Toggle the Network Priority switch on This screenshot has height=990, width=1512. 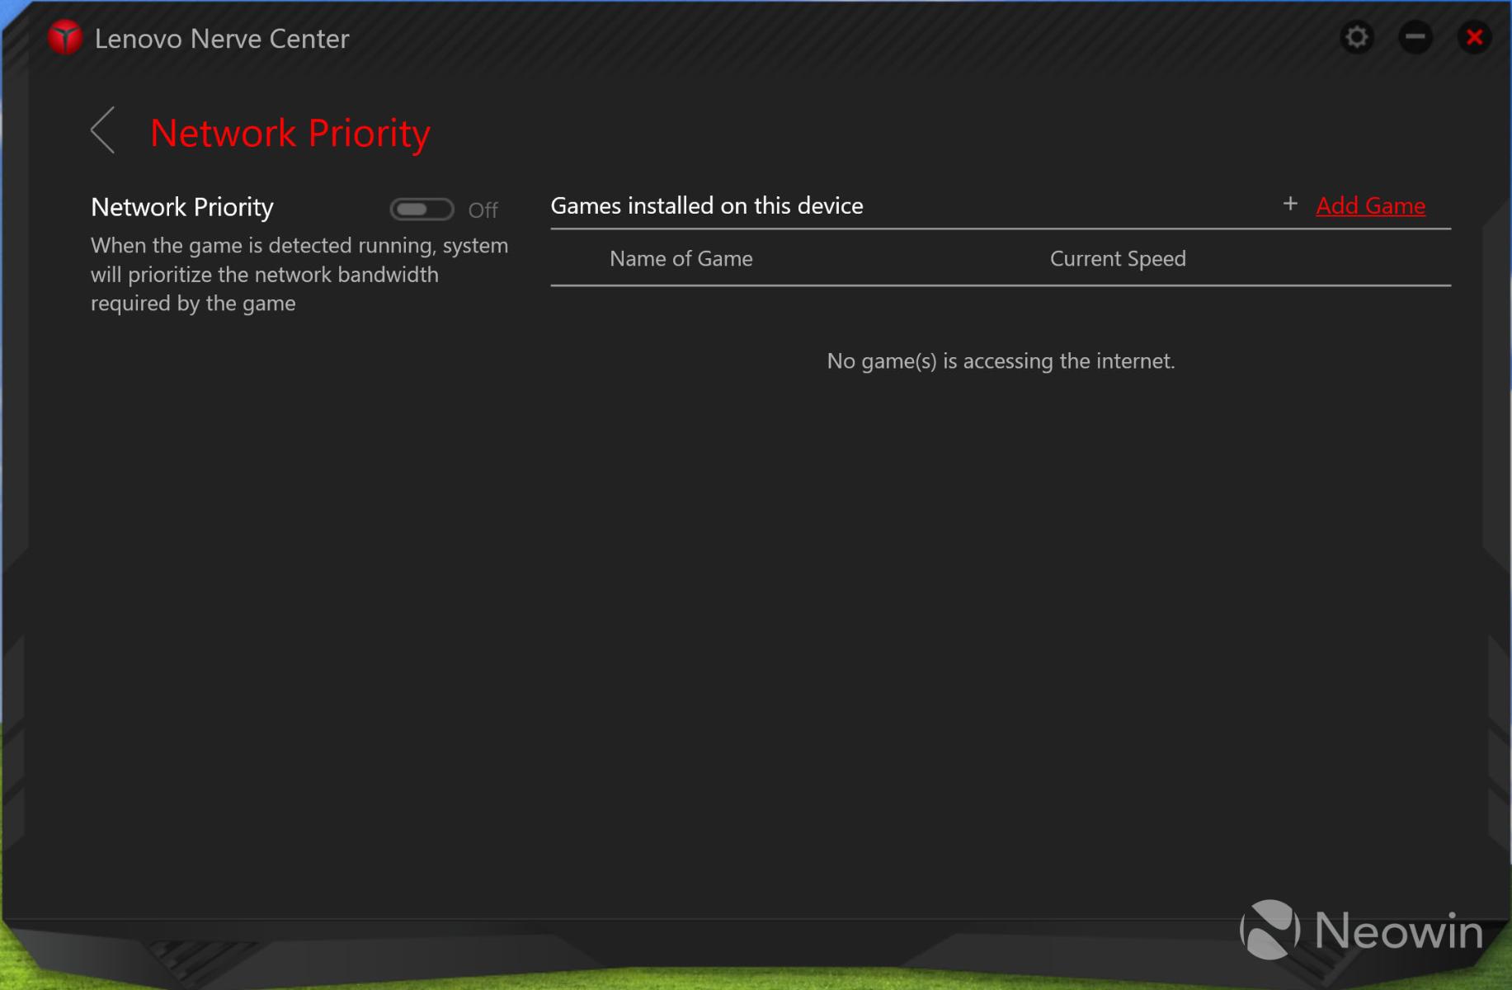422,210
